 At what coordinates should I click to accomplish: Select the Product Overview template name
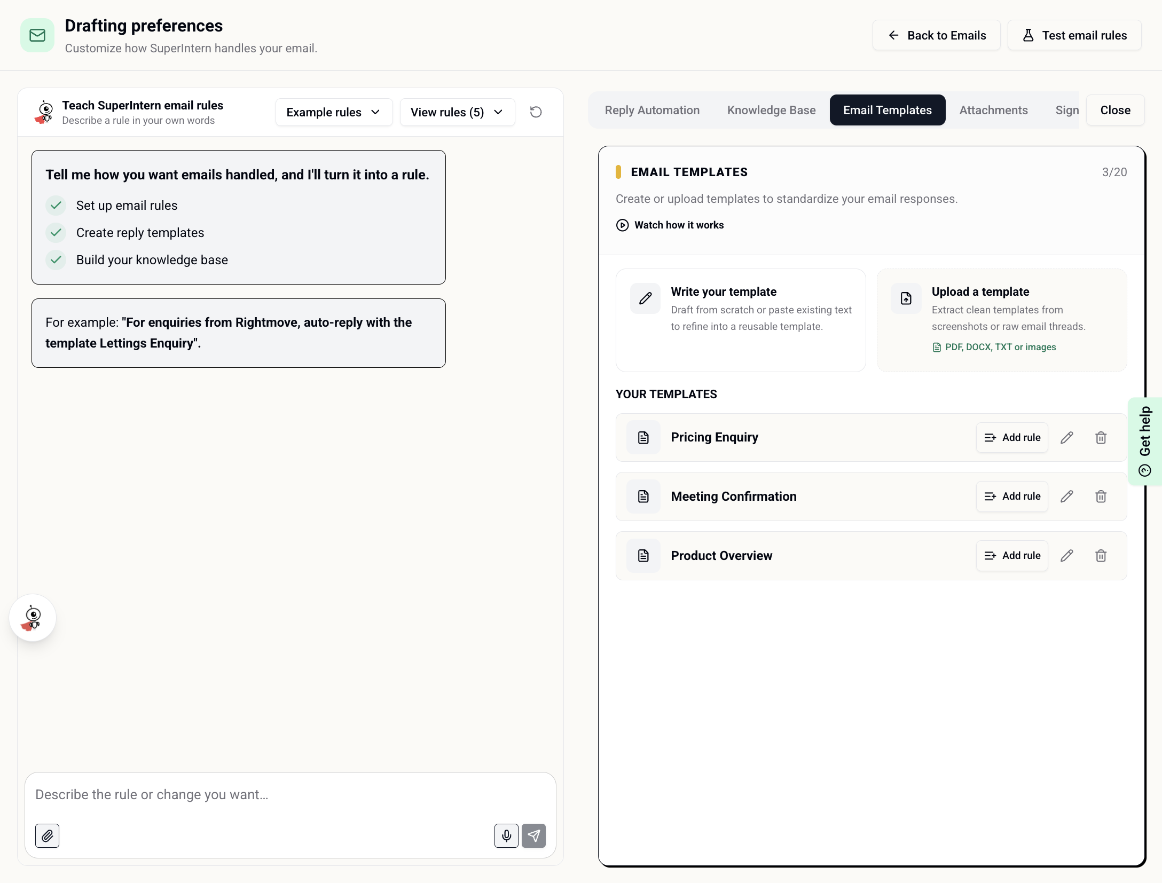point(721,556)
